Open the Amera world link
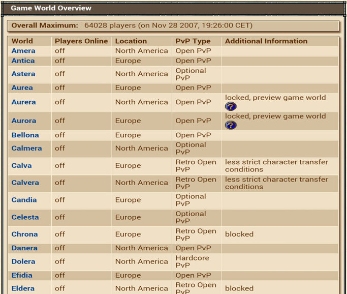 (x=23, y=51)
